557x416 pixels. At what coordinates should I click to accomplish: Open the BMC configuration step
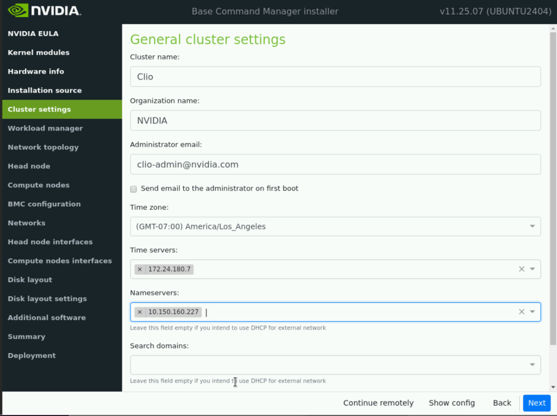pyautogui.click(x=62, y=204)
